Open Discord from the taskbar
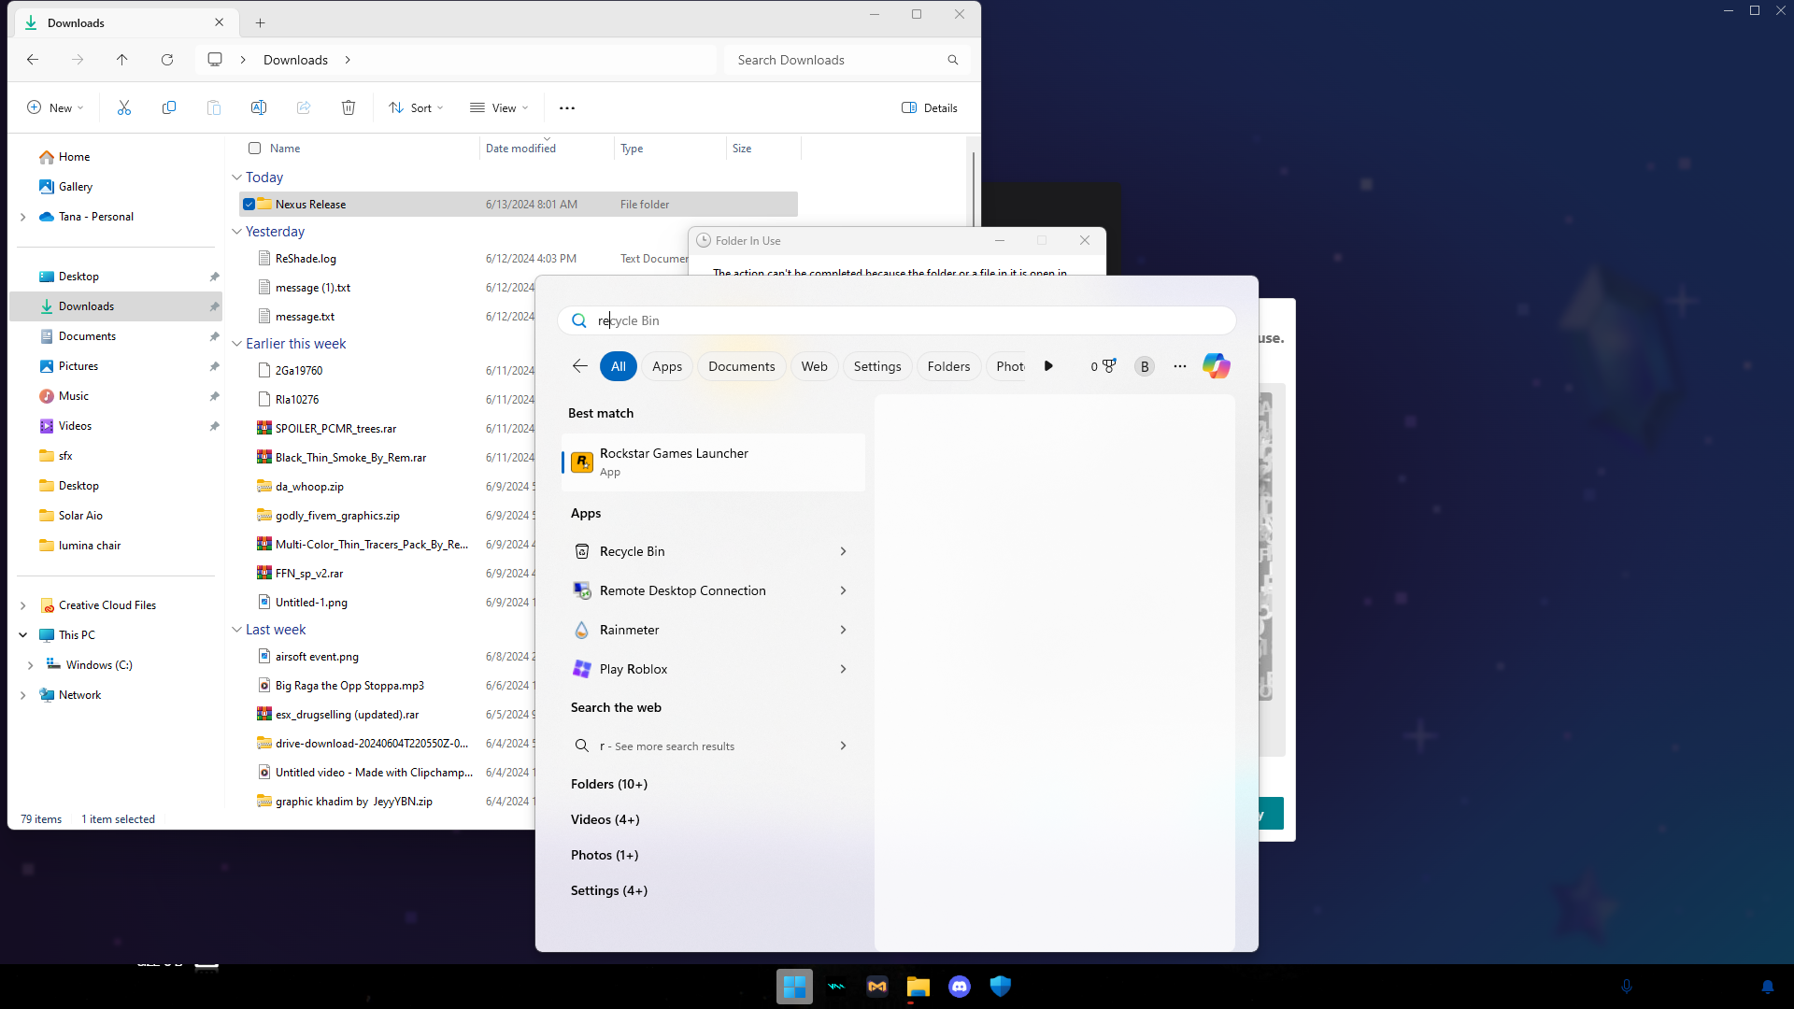 (x=960, y=987)
